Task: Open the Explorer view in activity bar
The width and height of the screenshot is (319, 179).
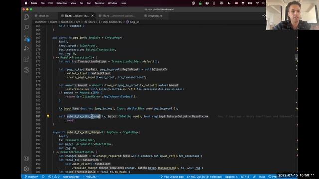Action: pyautogui.click(x=26, y=17)
